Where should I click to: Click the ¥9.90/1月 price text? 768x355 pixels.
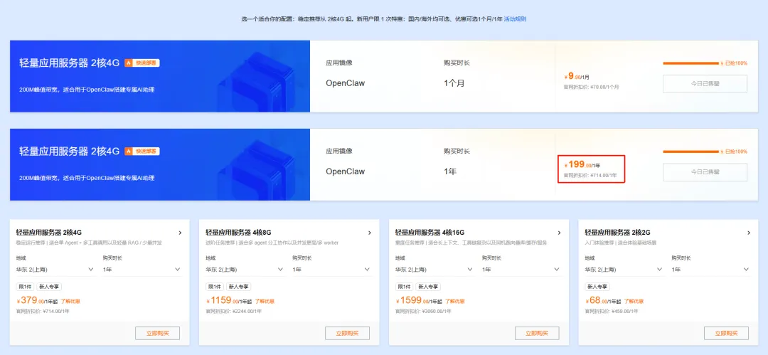pyautogui.click(x=577, y=77)
